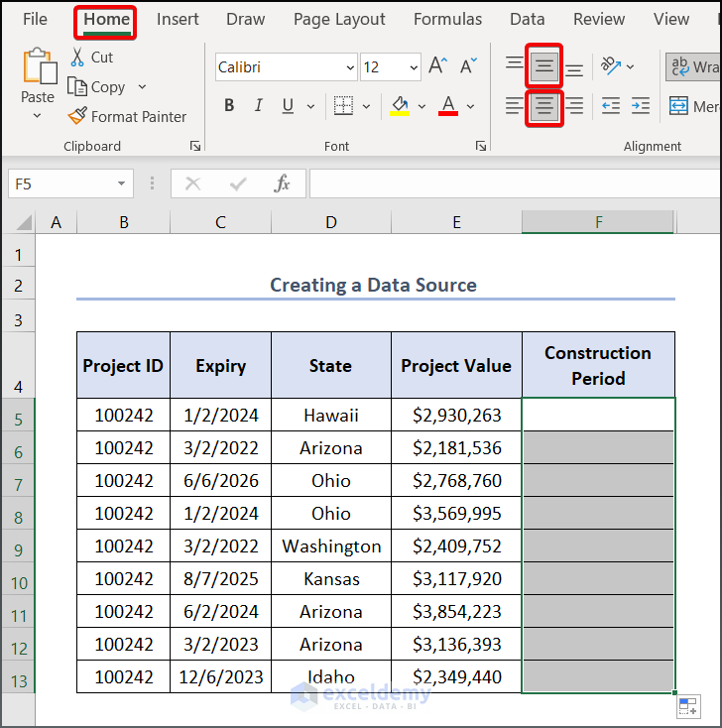Switch to the Data tab
Image resolution: width=722 pixels, height=728 pixels.
(527, 19)
